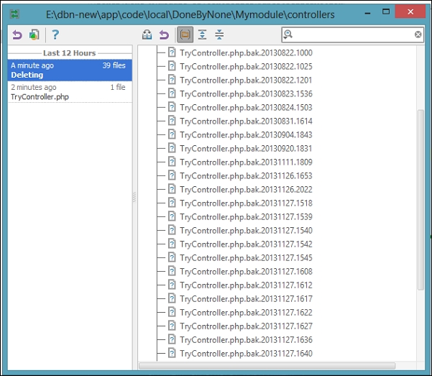Toggle the Group by Directory button
Viewport: 432px width, 376px height.
[x=185, y=35]
